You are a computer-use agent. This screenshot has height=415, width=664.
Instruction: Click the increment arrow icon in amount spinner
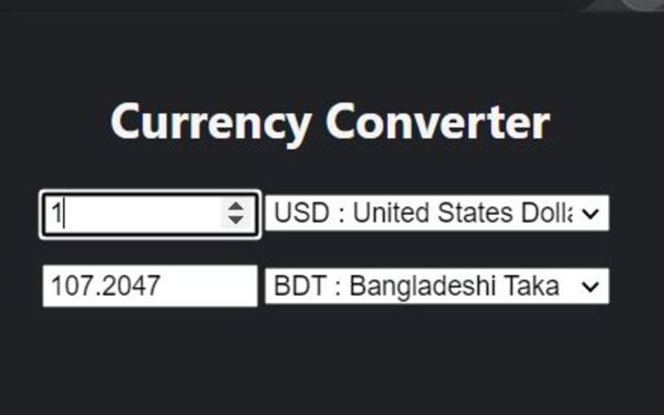236,207
